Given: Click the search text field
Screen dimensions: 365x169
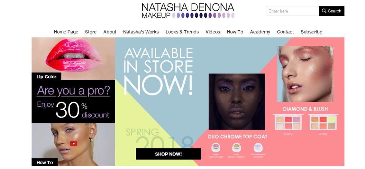Looking at the screenshot, I should point(293,11).
